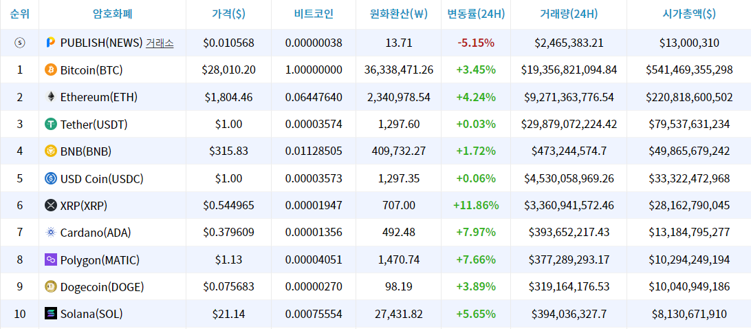Open the 거래소 link next to PUBLISH
Image resolution: width=751 pixels, height=329 pixels.
[160, 43]
